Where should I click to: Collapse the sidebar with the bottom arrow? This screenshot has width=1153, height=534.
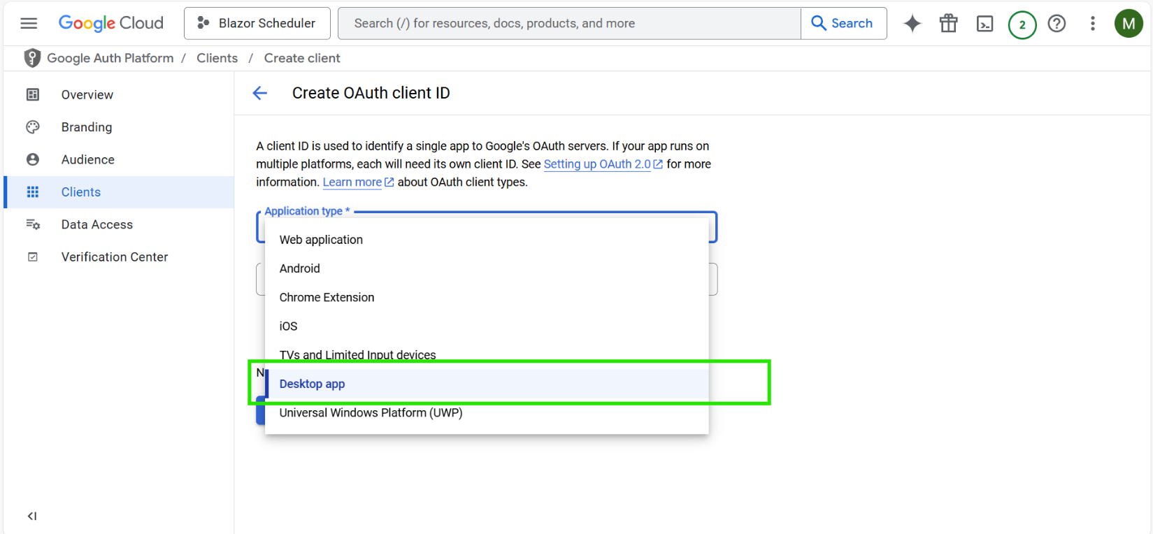click(32, 516)
